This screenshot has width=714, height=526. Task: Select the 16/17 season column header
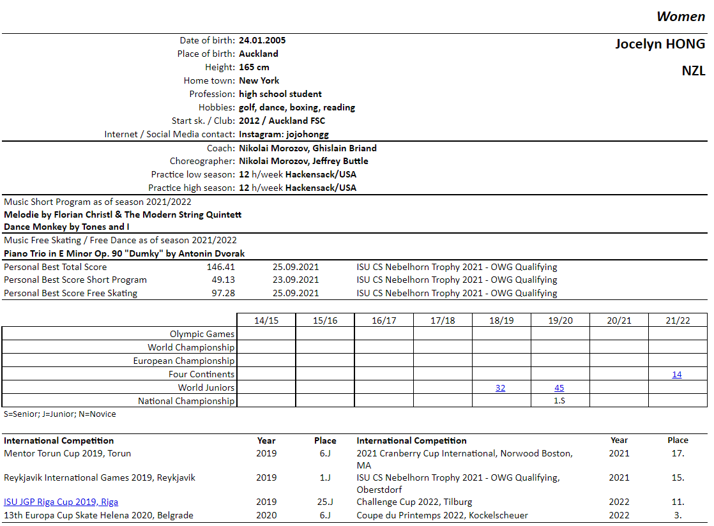384,320
